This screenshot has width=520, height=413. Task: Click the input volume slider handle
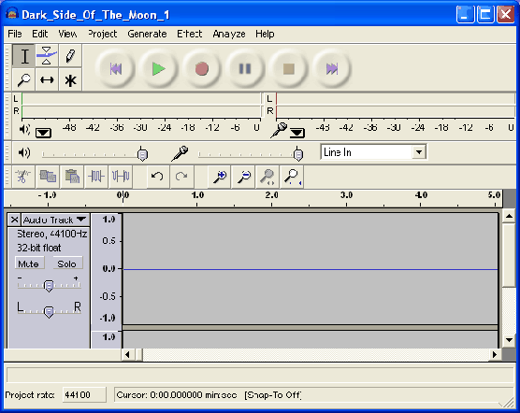click(298, 154)
